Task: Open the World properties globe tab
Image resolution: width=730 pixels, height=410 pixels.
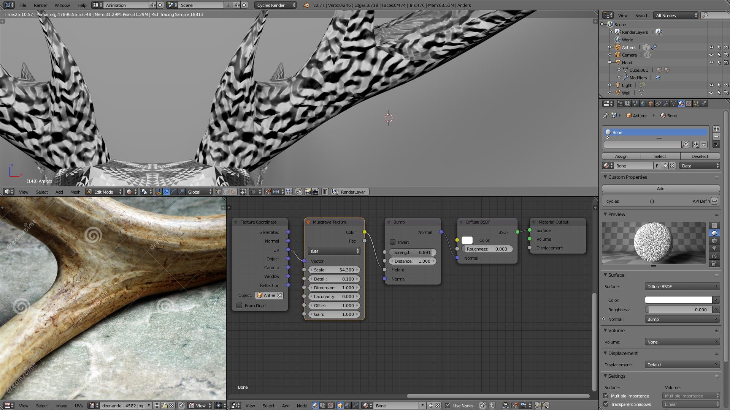Action: tap(643, 103)
